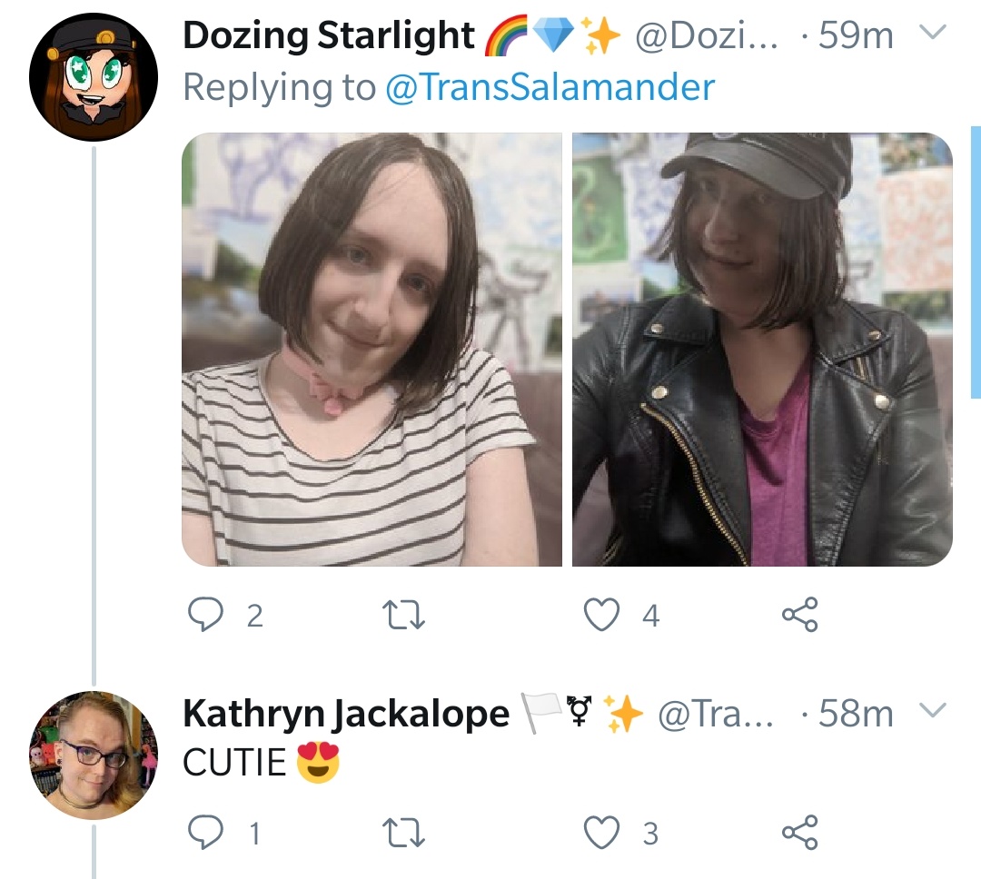Like Dozing Starlight's tweet with 4 likes
This screenshot has height=879, width=981.
click(x=601, y=615)
